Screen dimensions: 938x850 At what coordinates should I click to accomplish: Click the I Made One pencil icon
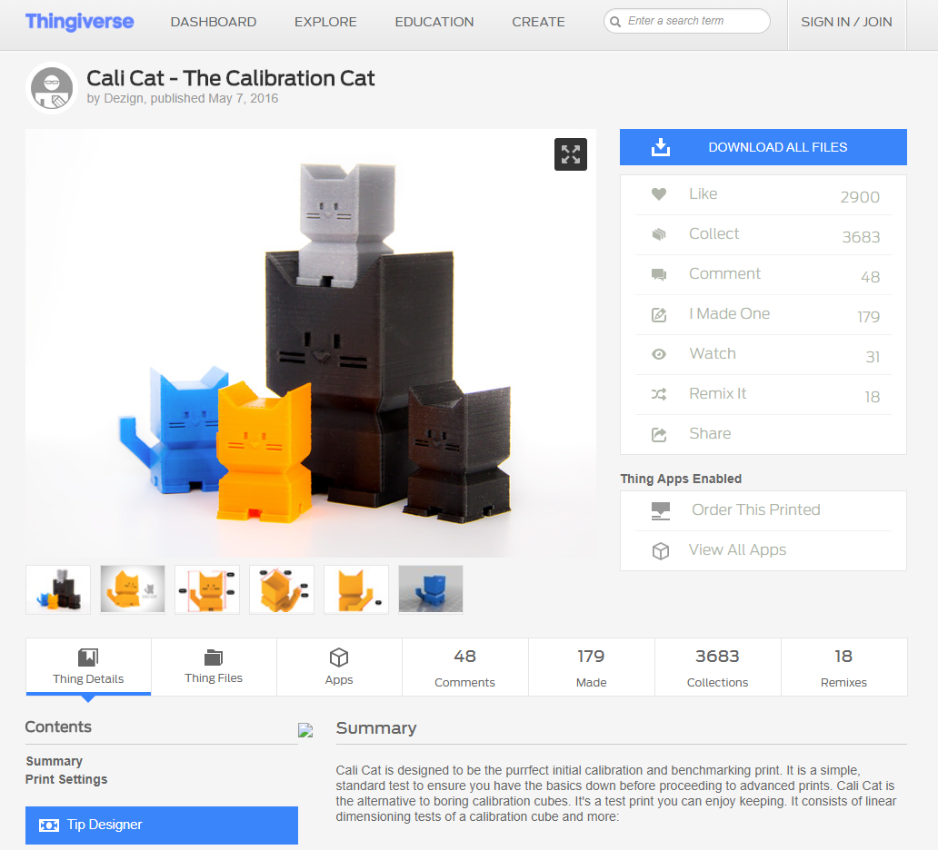coord(659,314)
